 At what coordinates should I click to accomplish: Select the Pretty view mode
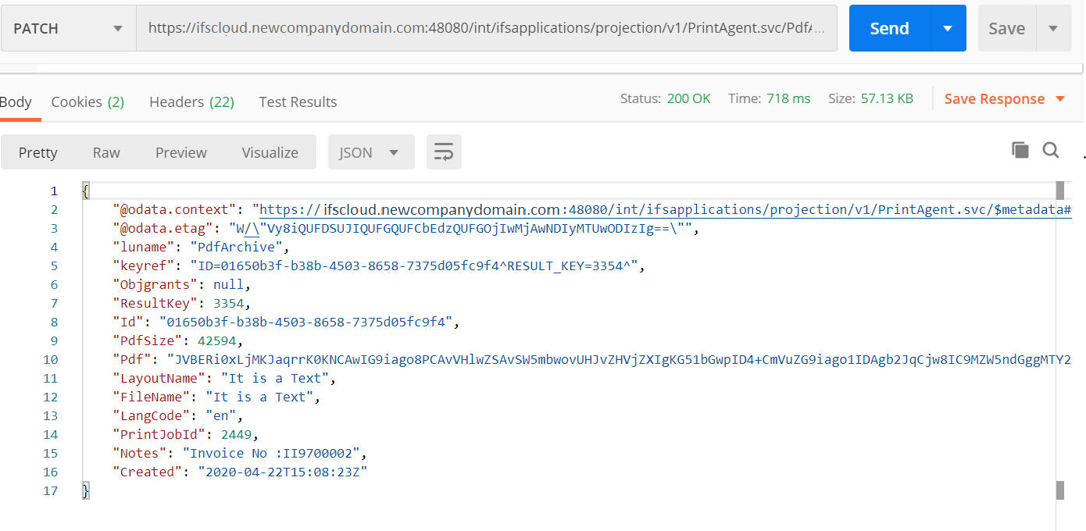[x=38, y=152]
